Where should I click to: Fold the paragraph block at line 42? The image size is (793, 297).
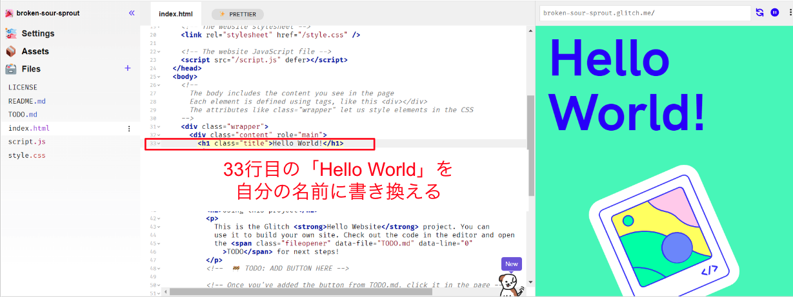point(158,218)
